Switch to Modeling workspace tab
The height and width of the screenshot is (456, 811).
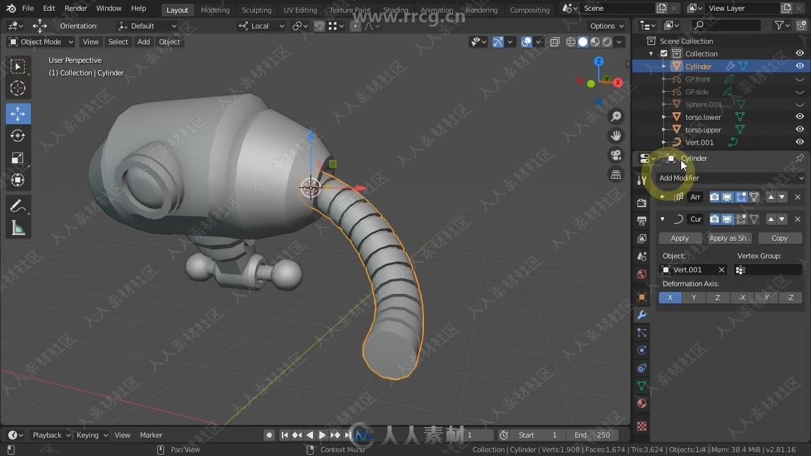click(215, 9)
